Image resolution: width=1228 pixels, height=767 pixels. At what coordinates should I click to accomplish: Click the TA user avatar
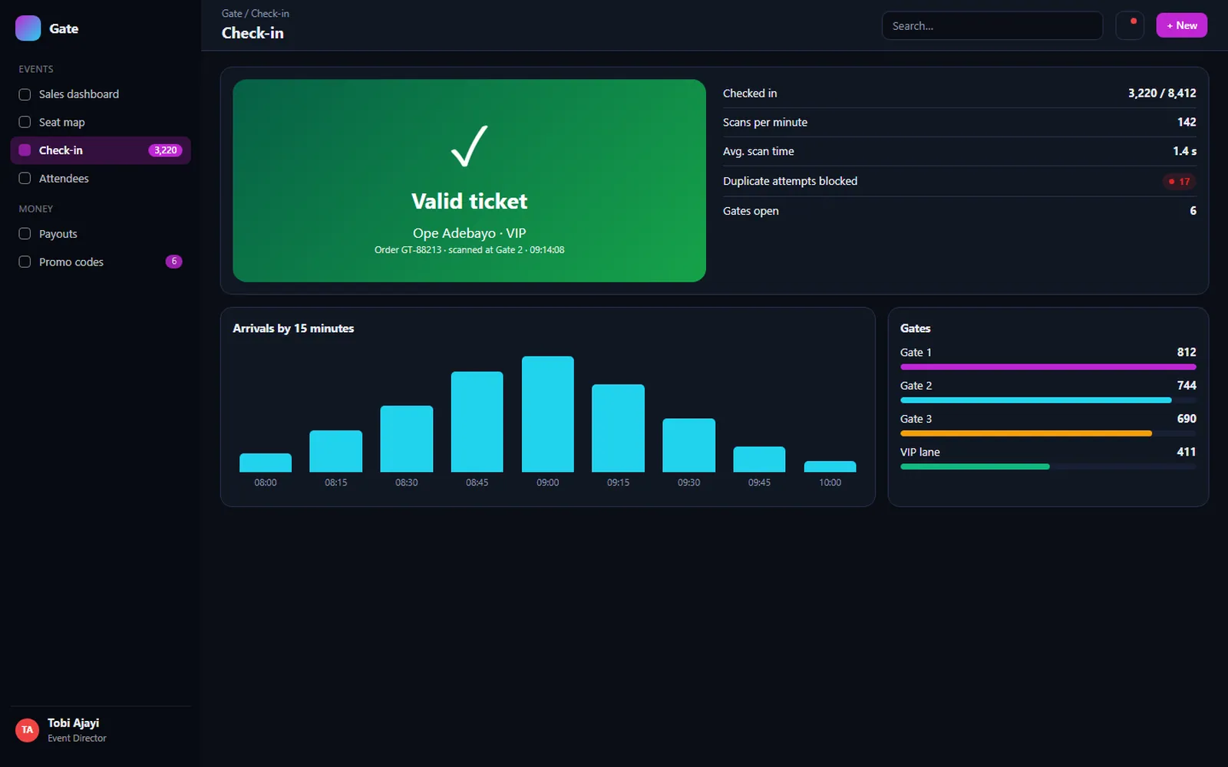click(28, 730)
